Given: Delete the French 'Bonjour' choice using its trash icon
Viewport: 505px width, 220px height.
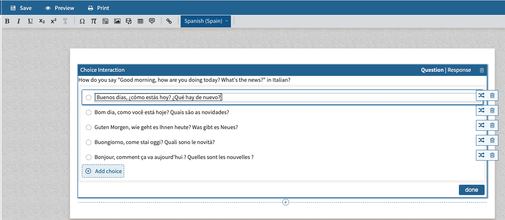Looking at the screenshot, I should point(492,155).
